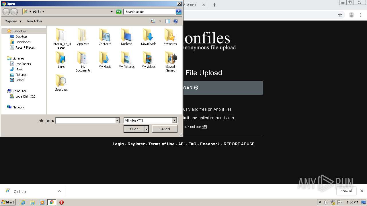Open the Ok.html downloaded file
The height and width of the screenshot is (206, 367).
[x=20, y=191]
